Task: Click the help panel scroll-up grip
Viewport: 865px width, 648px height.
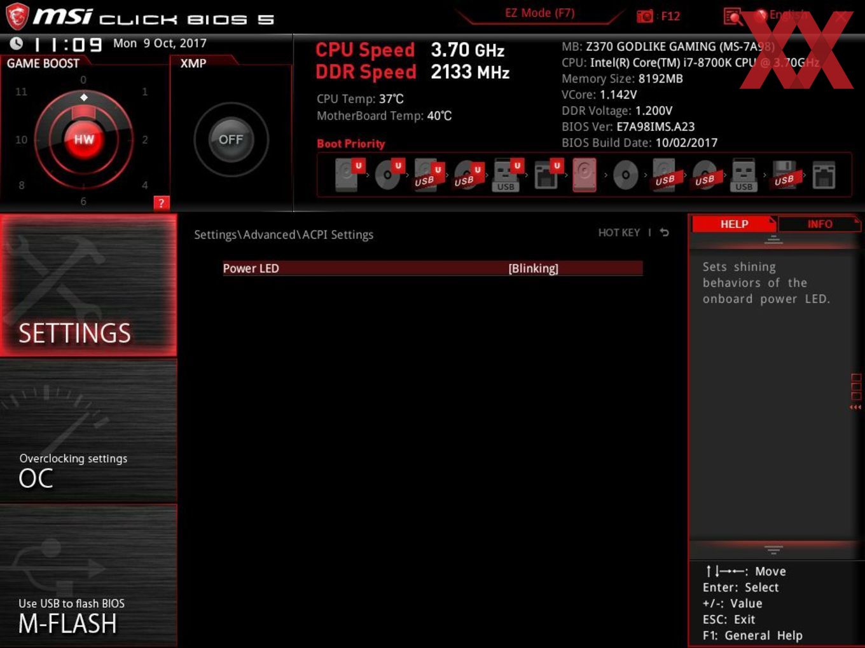Action: 773,240
